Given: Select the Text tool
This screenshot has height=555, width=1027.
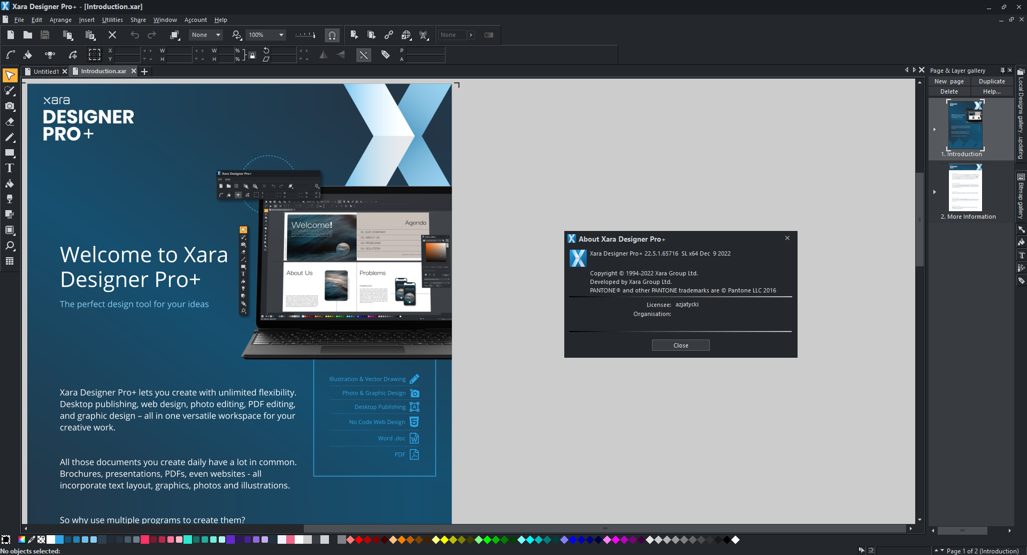Looking at the screenshot, I should point(10,168).
